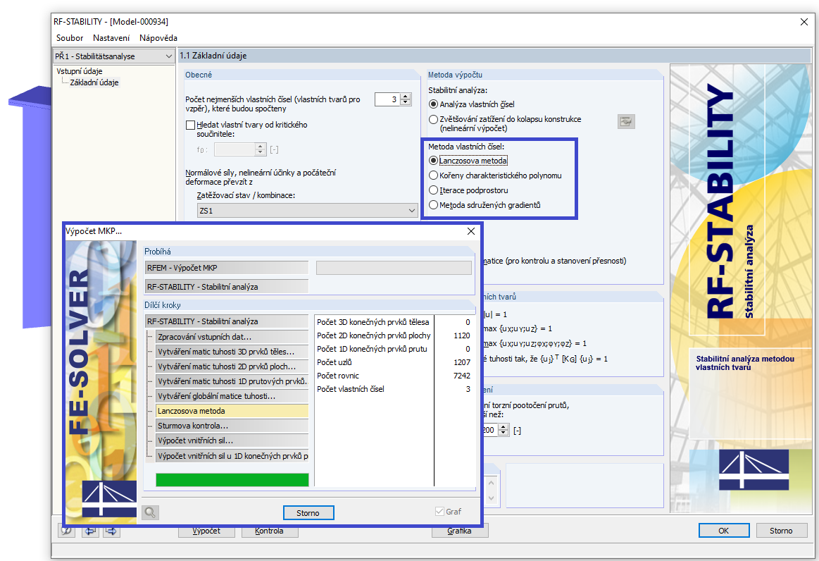Click the Zpracování vstupních dat... step
The image size is (819, 561).
point(232,337)
